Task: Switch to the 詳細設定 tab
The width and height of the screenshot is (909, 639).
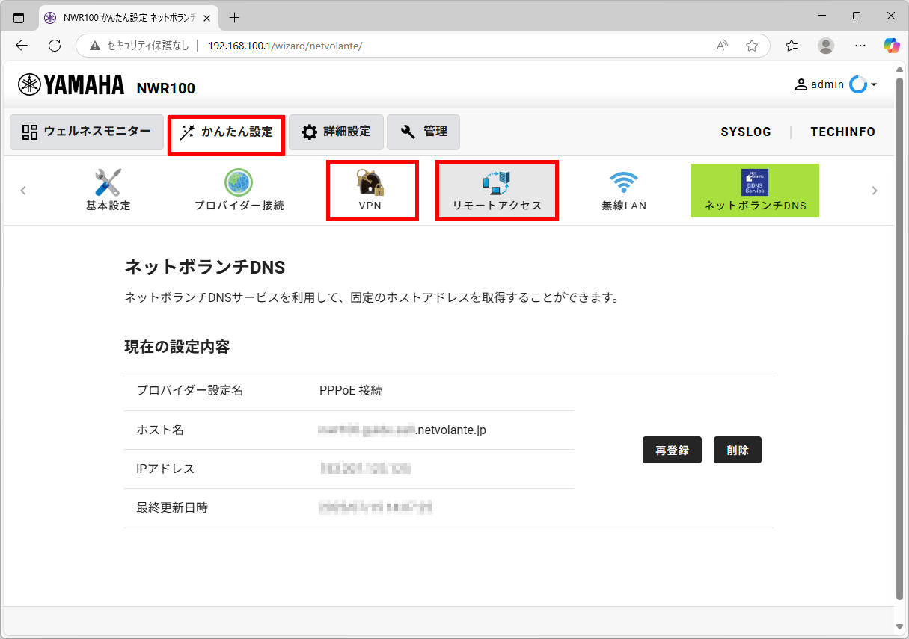Action: click(x=336, y=132)
